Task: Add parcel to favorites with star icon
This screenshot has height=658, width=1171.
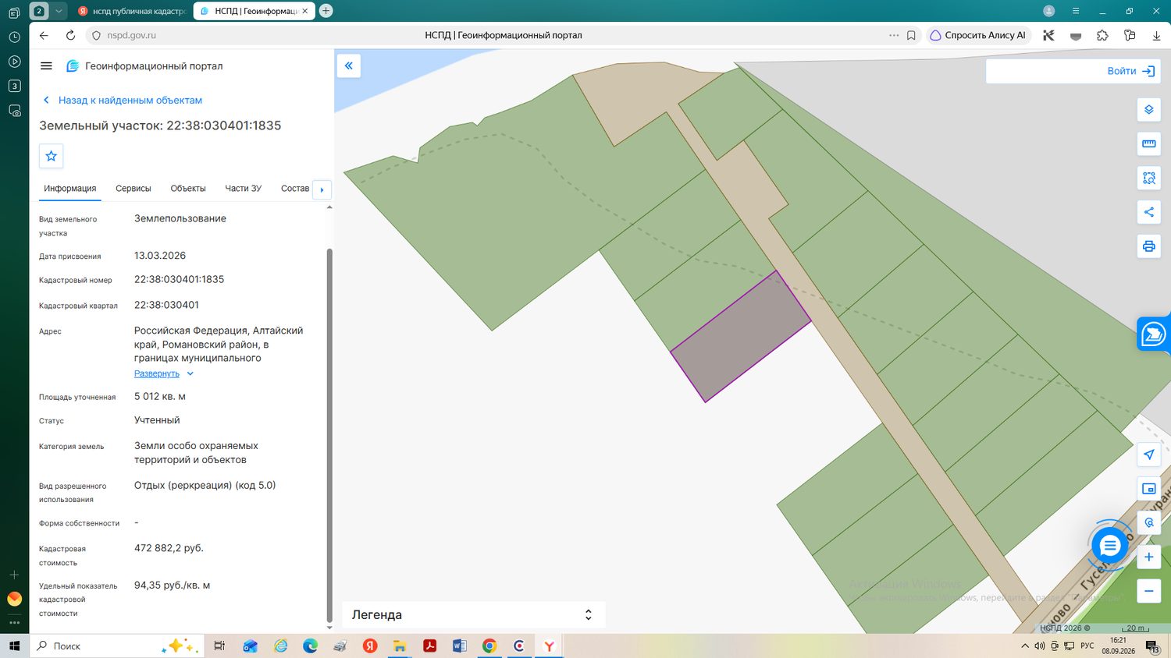Action: [52, 156]
